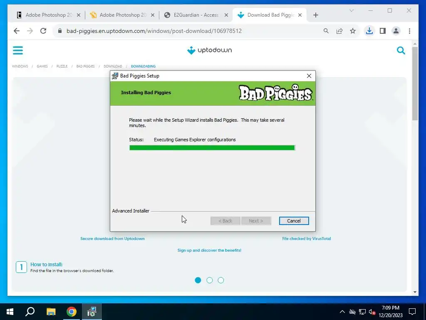Open BAD PIGGIES breadcrumb link

point(85,66)
